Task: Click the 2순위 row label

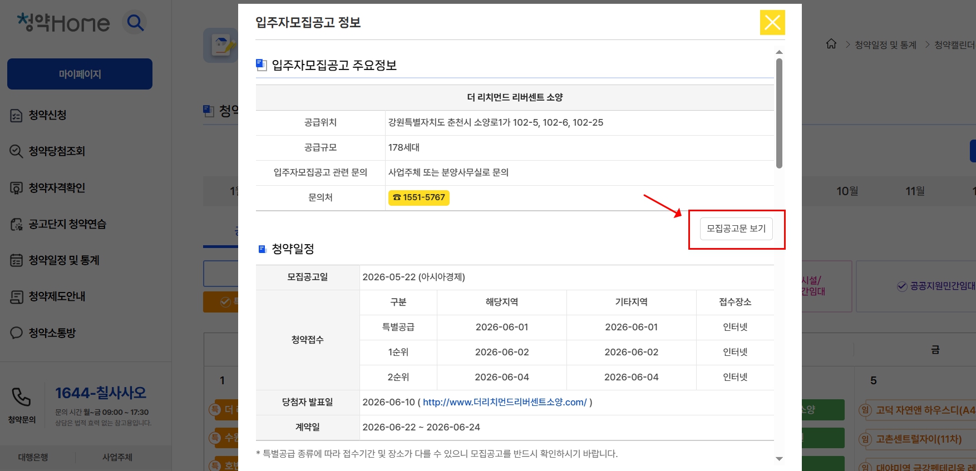Action: click(x=398, y=377)
